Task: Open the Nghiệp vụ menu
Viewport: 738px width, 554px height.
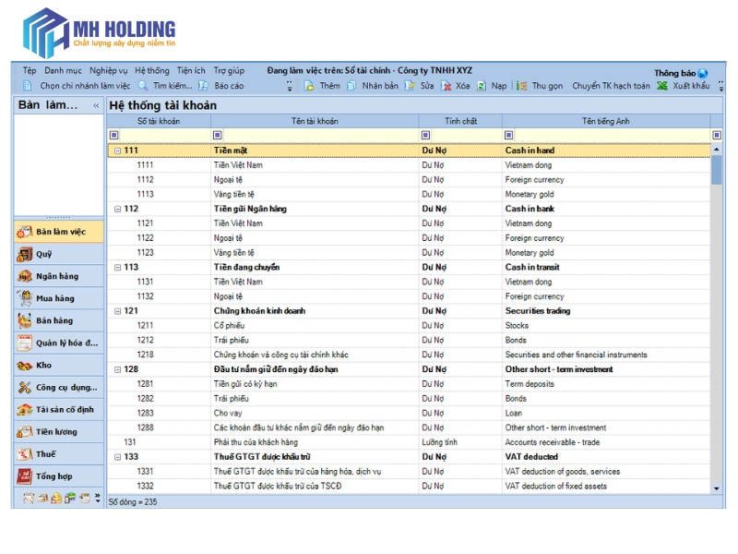Action: [108, 71]
